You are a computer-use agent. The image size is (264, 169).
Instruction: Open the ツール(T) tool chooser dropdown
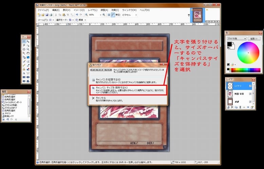click(53, 20)
